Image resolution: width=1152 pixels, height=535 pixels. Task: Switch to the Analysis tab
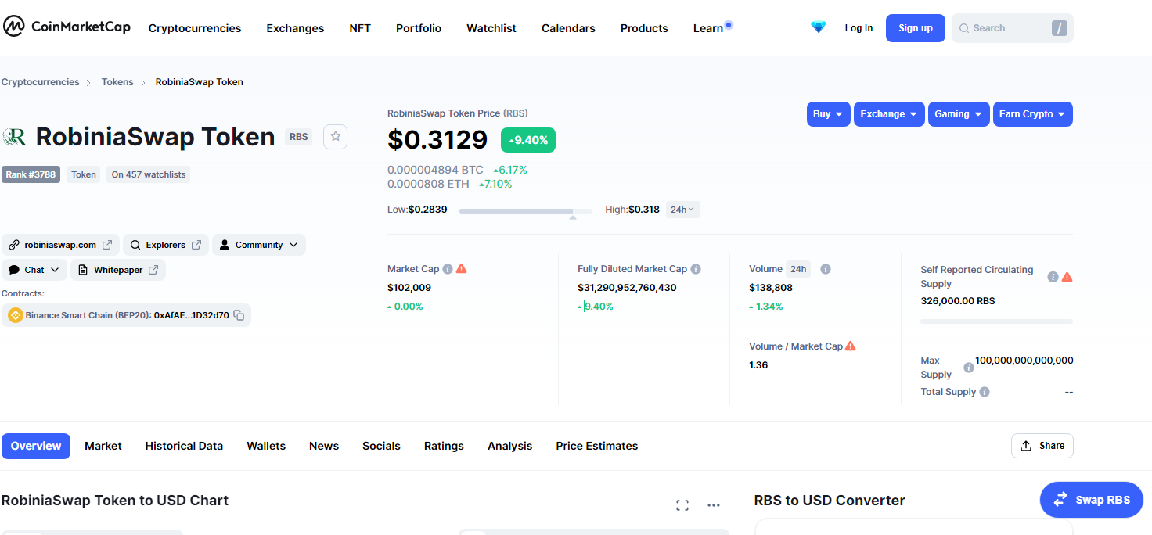click(509, 446)
